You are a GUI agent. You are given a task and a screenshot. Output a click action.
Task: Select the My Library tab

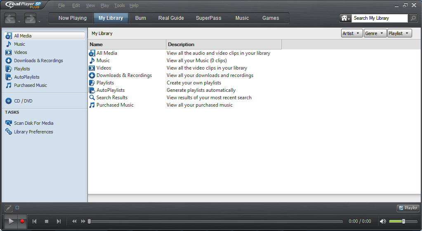coord(111,18)
